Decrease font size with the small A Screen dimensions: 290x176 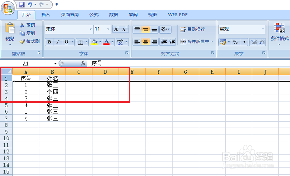pos(125,29)
